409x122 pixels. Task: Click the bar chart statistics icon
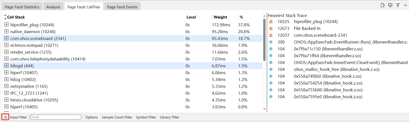pyautogui.click(x=6, y=117)
